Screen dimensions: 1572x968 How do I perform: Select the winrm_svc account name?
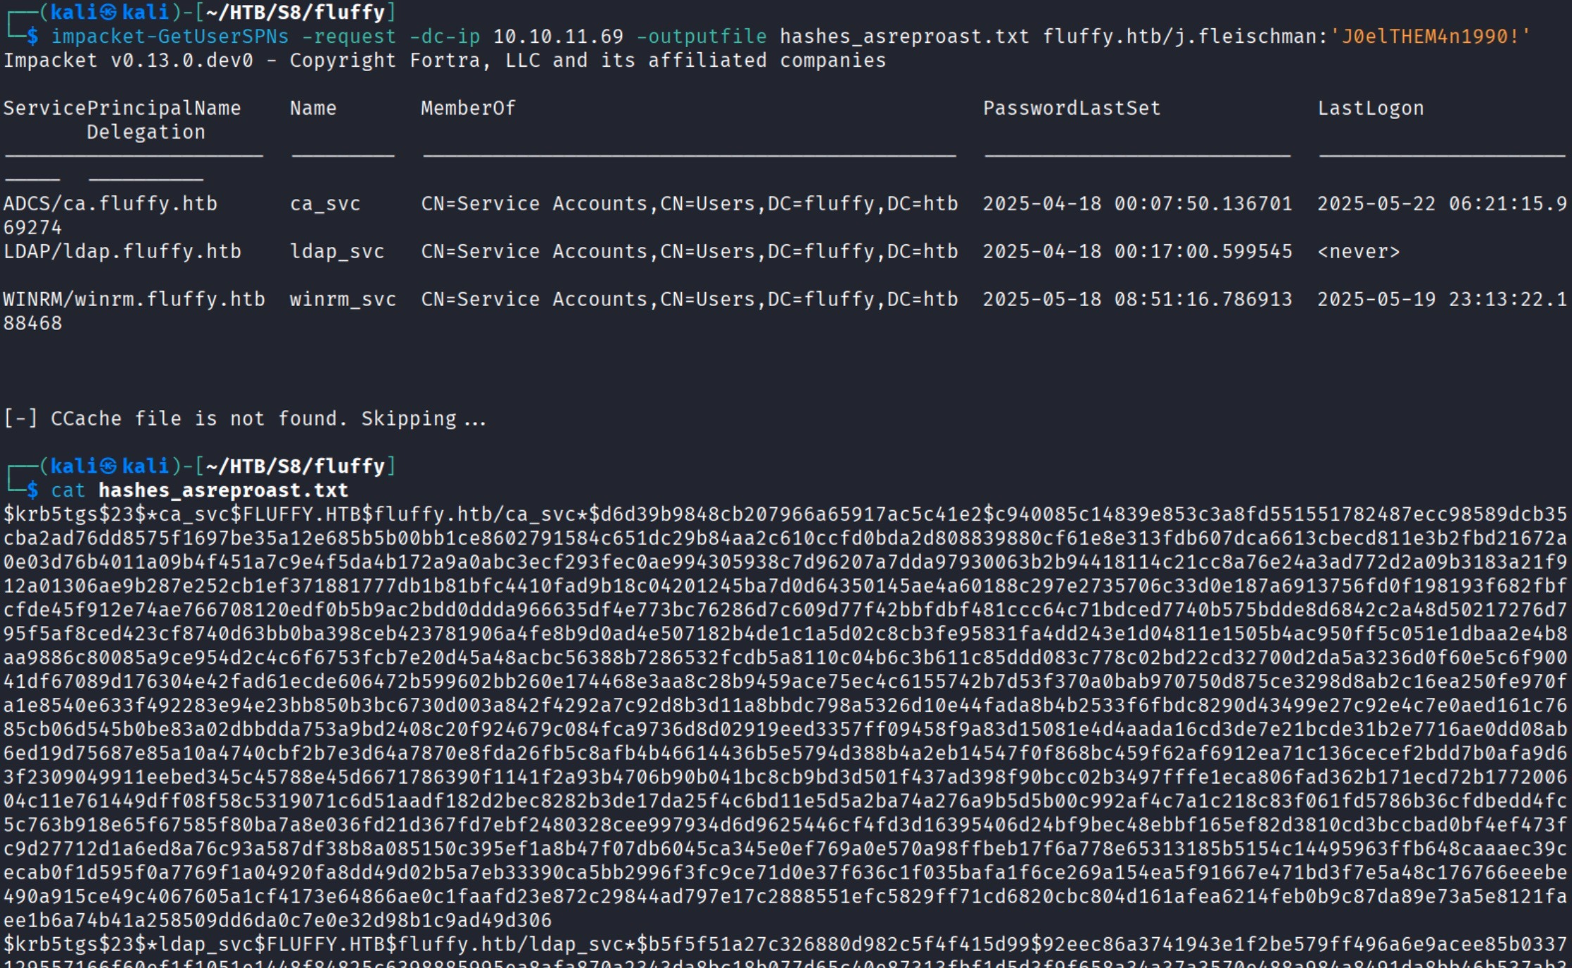click(342, 298)
